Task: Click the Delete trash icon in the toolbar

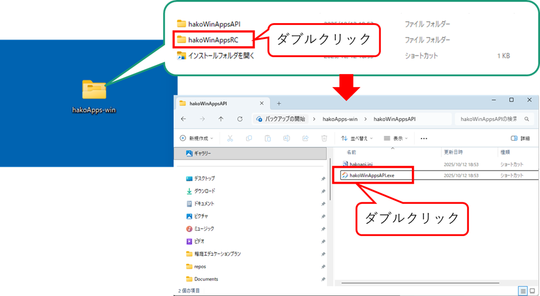Action: click(324, 138)
